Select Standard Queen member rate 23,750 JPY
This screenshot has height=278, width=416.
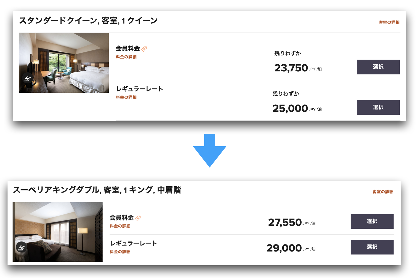pos(378,67)
